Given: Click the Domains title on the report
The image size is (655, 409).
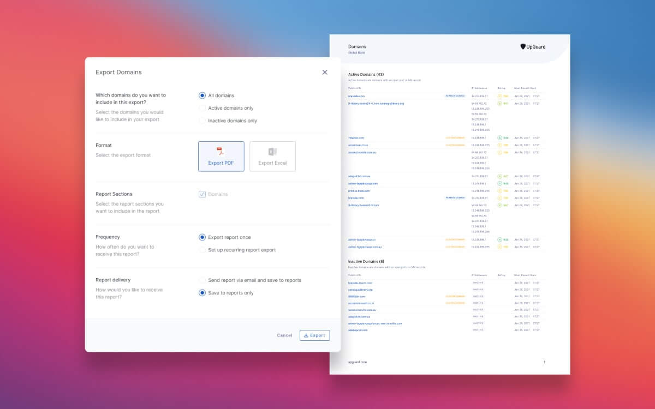Looking at the screenshot, I should (x=357, y=47).
